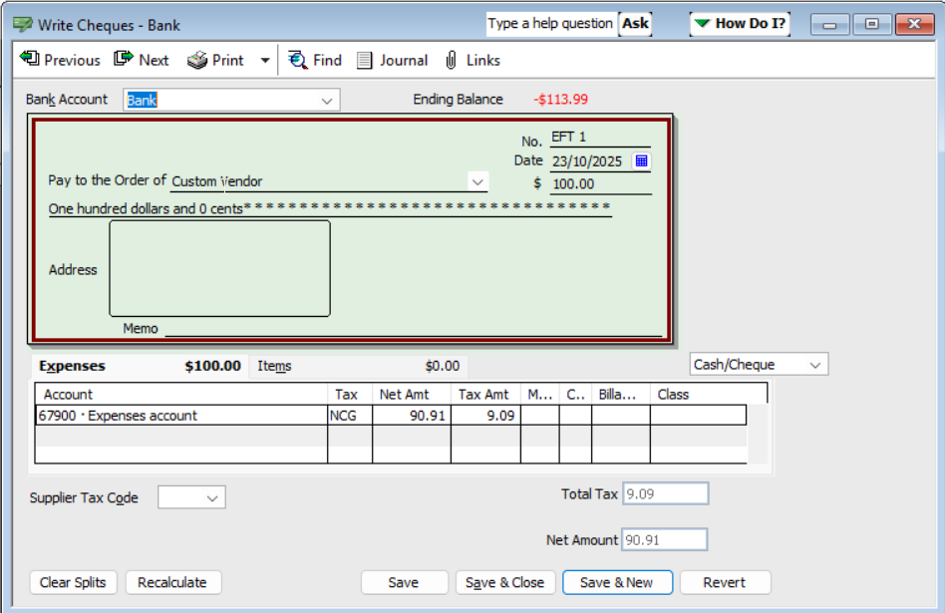This screenshot has width=945, height=613.
Task: Click the Recalculate button
Action: point(172,582)
